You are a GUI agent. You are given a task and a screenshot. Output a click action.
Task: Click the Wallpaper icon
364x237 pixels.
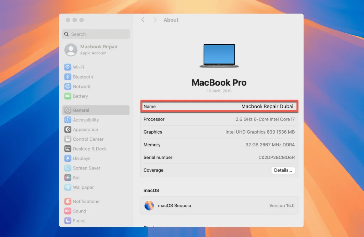click(x=68, y=187)
